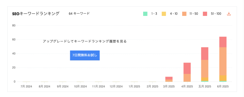244x97 pixels.
Task: Toggle the 11 - 50 legend orange swatch
Action: coord(184,14)
